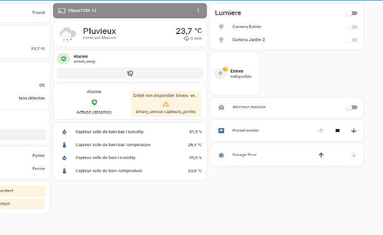
Task: Click humidity icon for salle de bain bas
Action: [64, 132]
